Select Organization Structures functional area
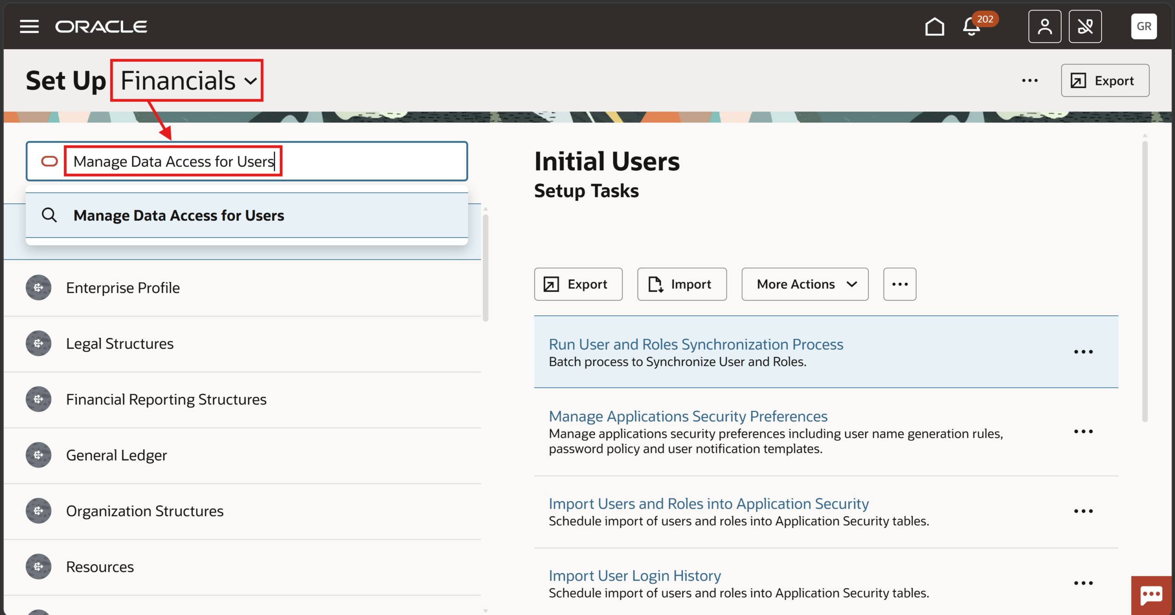This screenshot has height=615, width=1175. [x=242, y=511]
